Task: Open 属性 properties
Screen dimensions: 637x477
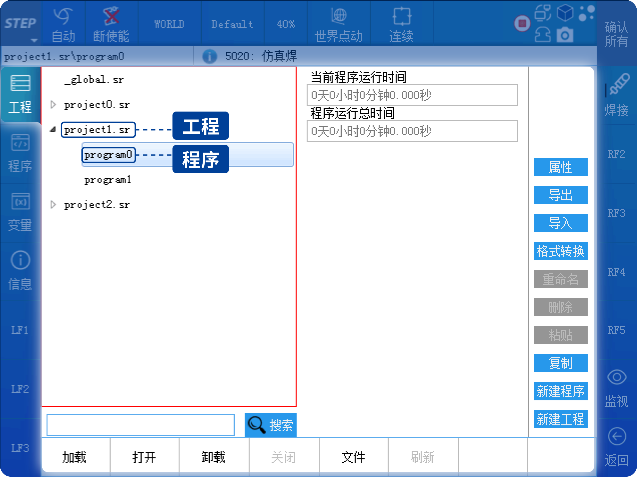Action: [560, 167]
